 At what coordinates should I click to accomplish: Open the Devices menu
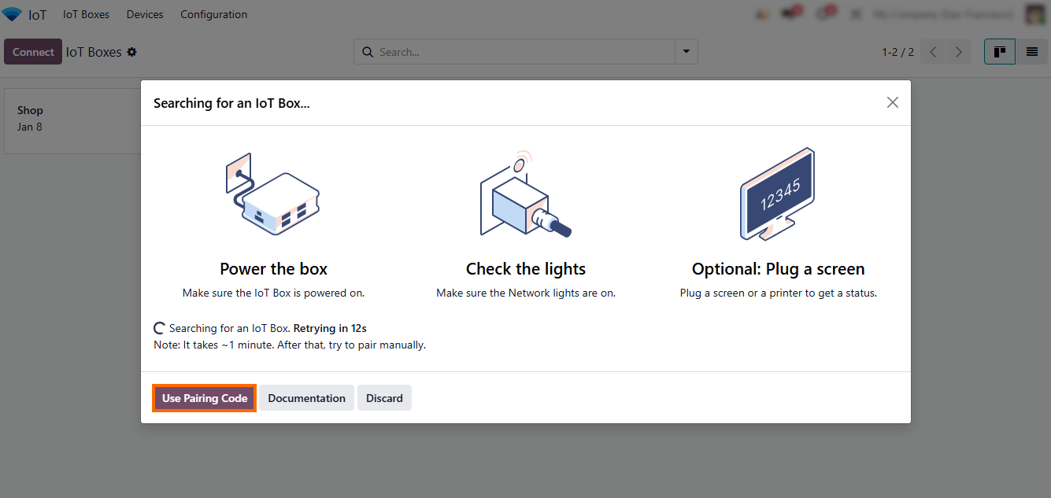(145, 14)
